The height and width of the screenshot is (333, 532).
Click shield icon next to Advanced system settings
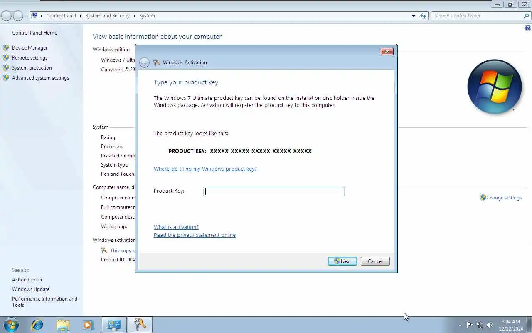6,78
